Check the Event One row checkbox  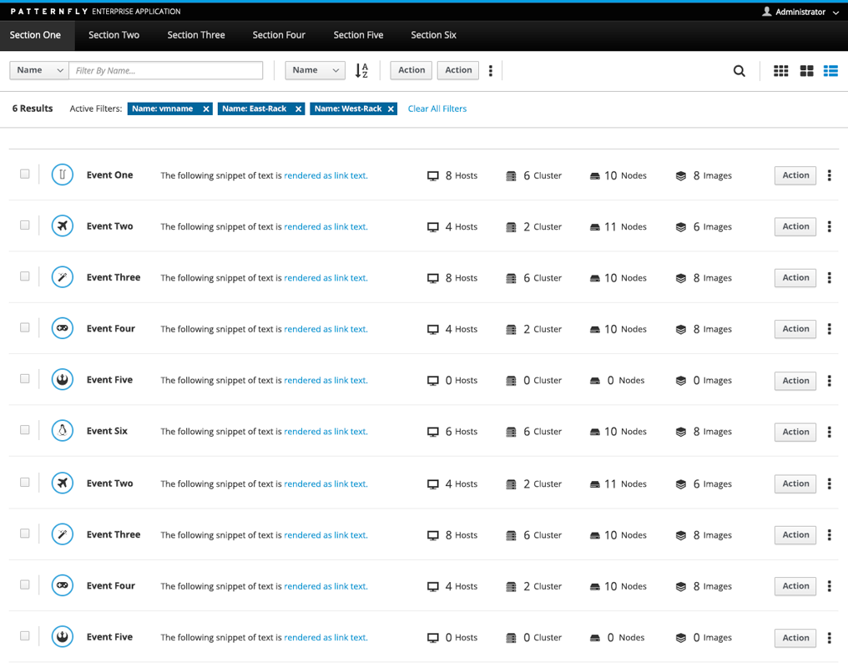click(x=25, y=174)
